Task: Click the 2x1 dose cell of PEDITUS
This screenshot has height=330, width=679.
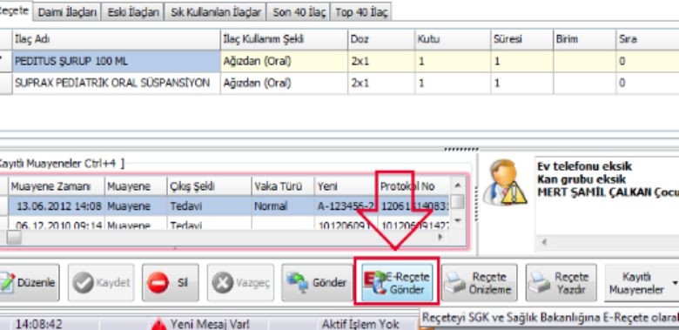Action: click(x=381, y=61)
